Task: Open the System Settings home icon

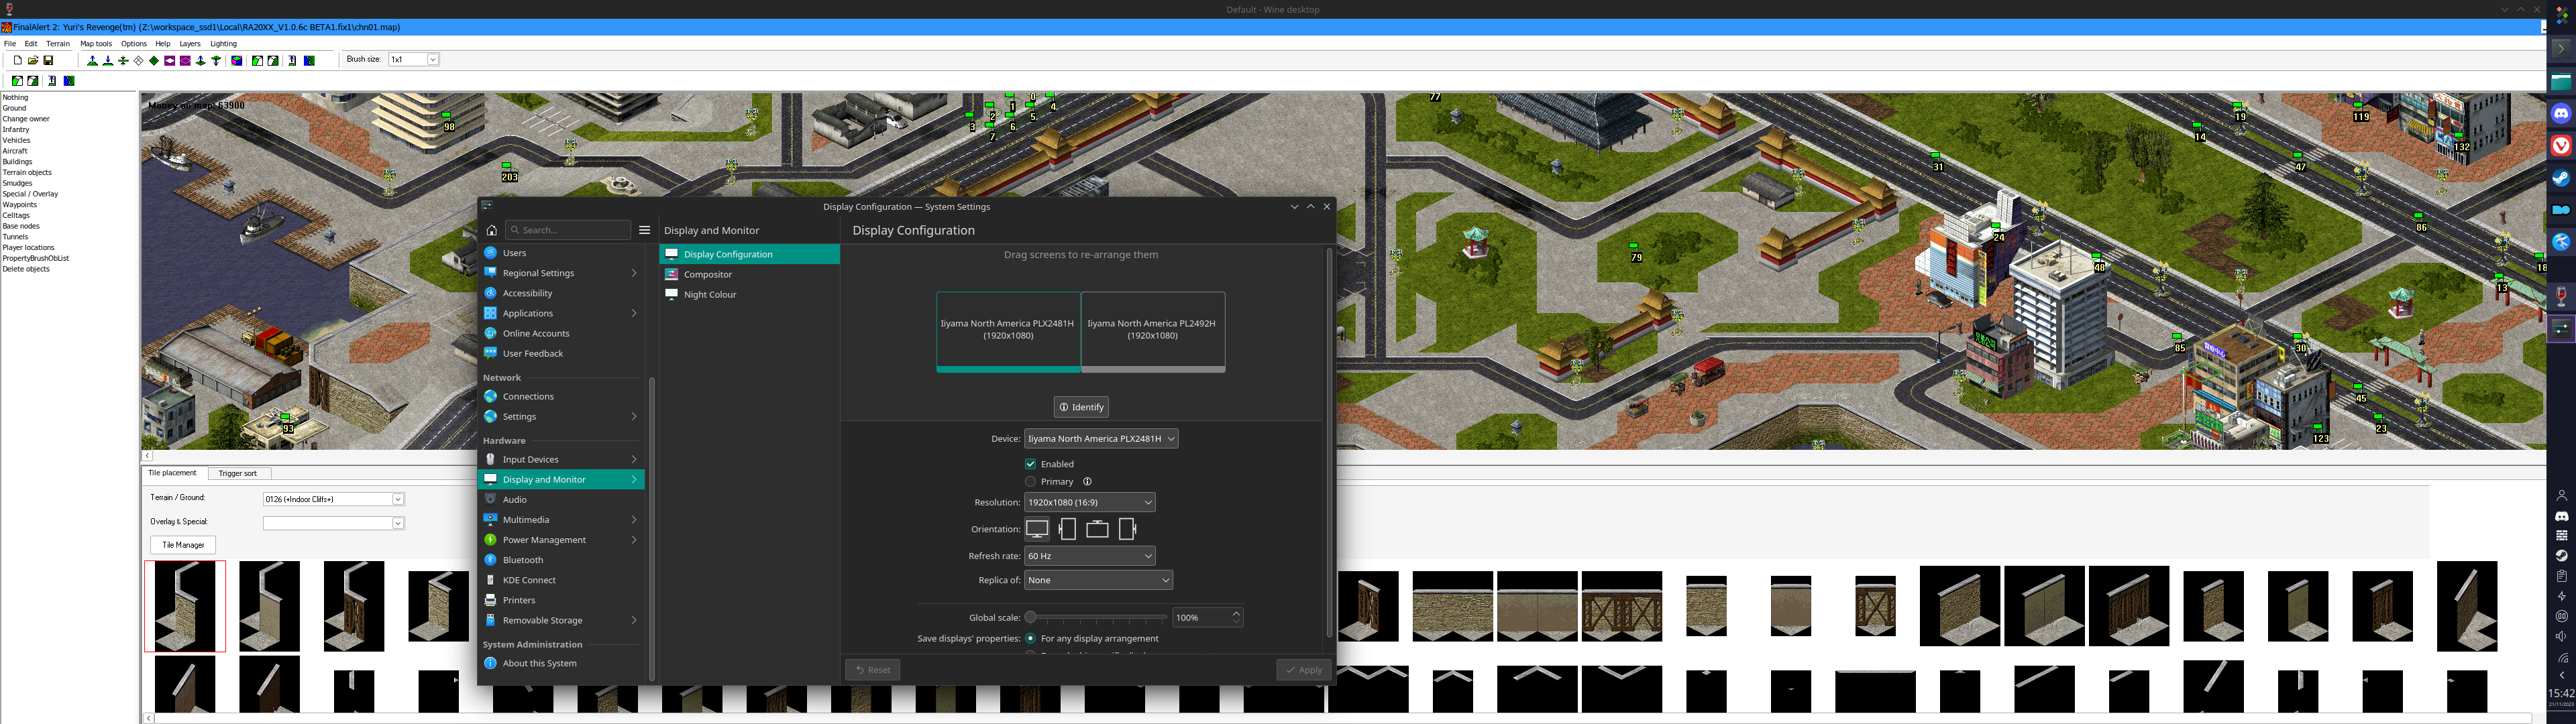Action: pos(491,230)
